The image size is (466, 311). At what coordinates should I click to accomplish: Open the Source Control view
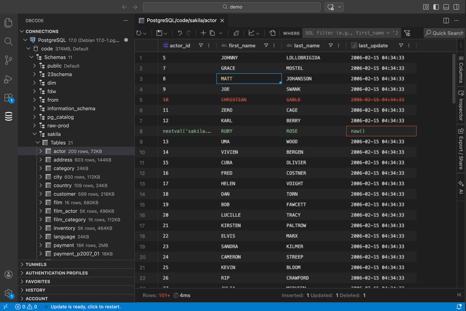point(8,60)
